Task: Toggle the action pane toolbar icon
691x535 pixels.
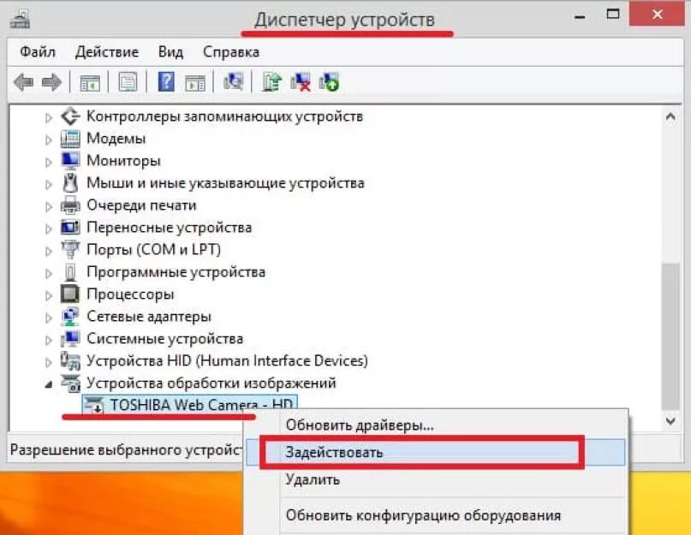Action: [195, 82]
